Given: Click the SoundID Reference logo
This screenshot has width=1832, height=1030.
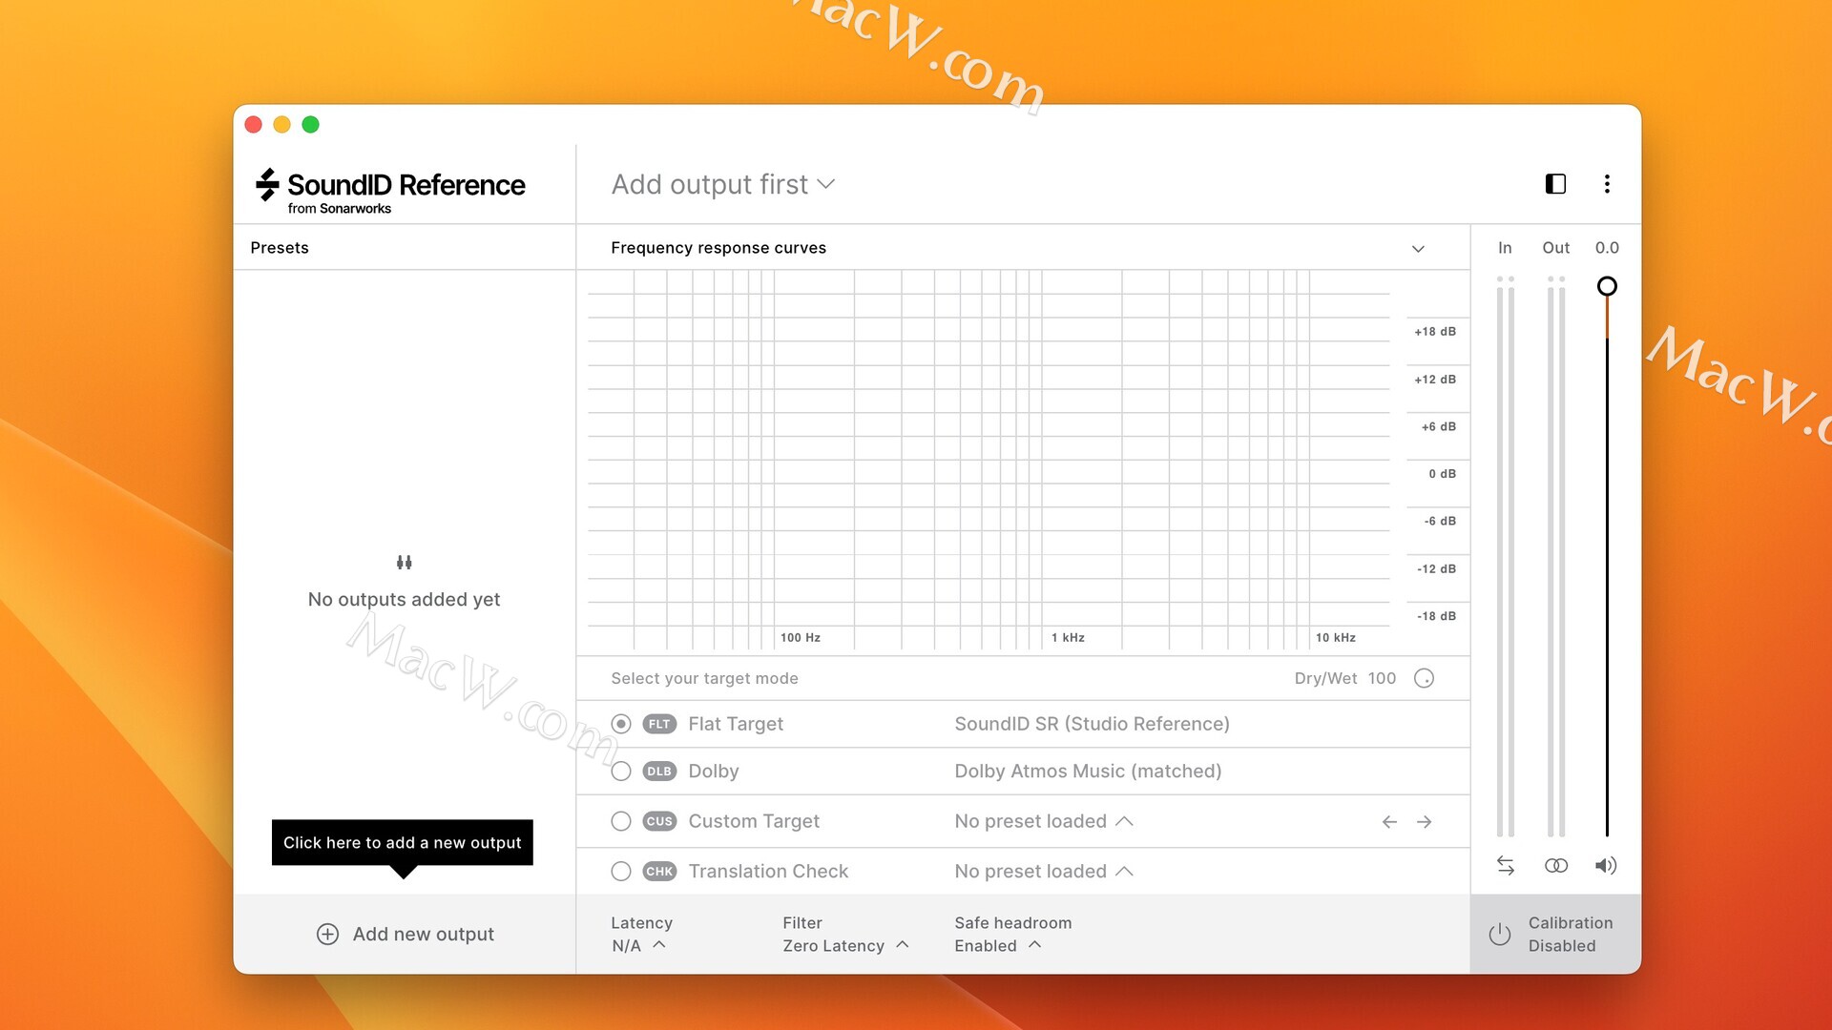Looking at the screenshot, I should pos(390,192).
